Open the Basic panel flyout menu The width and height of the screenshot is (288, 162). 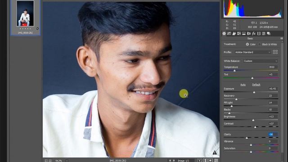click(x=282, y=38)
